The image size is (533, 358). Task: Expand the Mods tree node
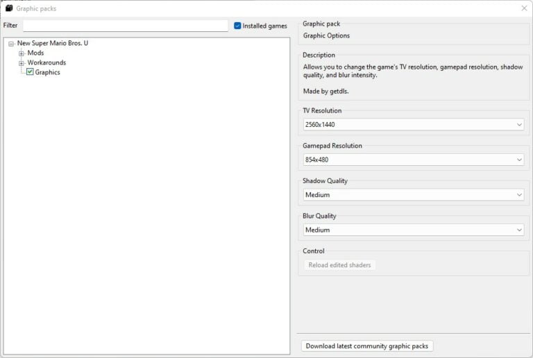coord(22,53)
